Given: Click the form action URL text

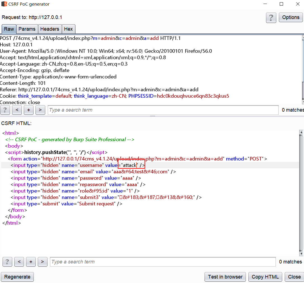Looking at the screenshot, I should [133, 159].
